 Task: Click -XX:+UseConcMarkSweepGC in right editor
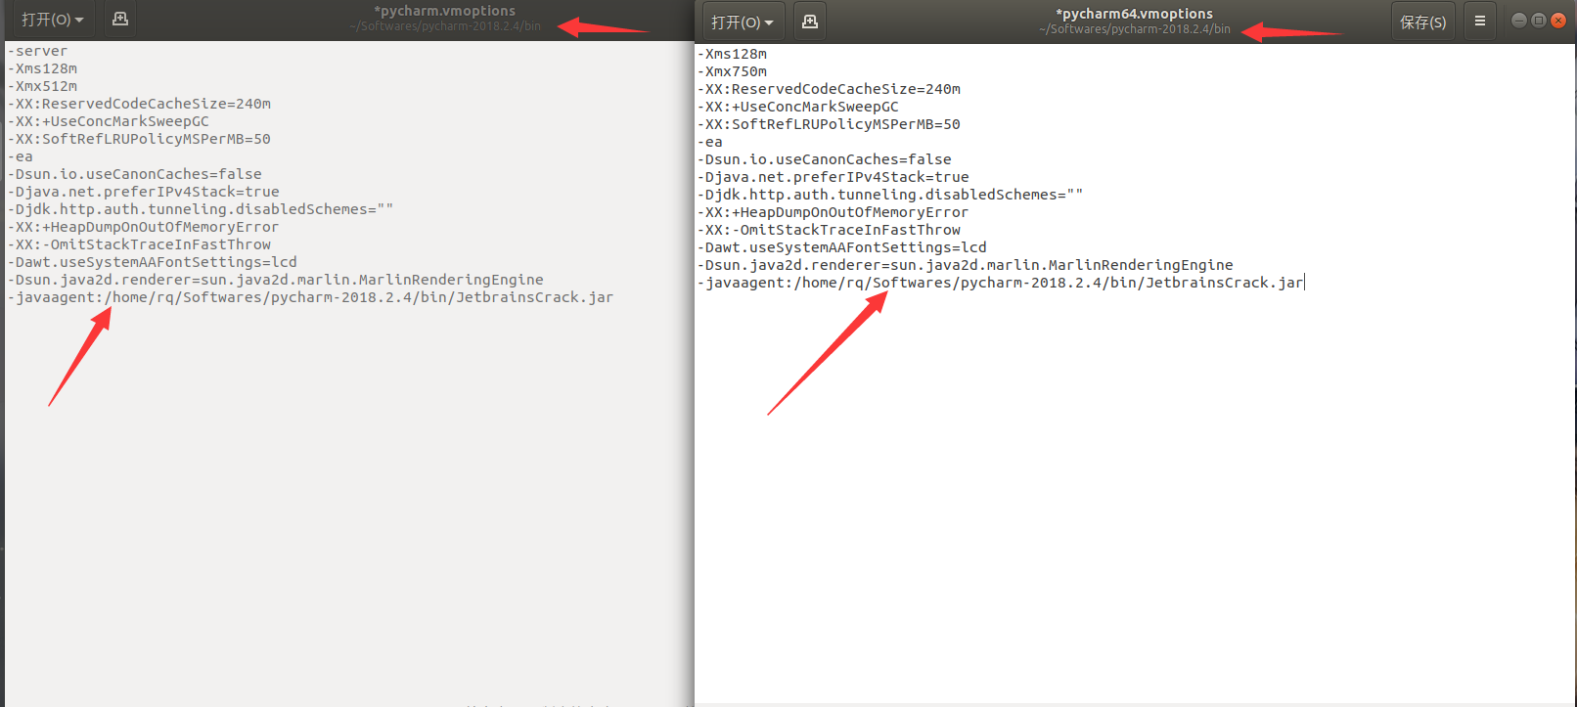coord(798,107)
